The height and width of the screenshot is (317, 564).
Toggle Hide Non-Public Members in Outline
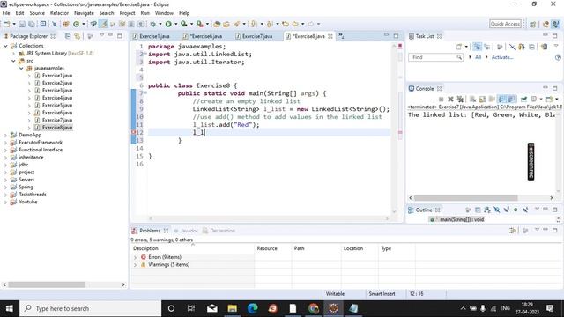click(516, 210)
